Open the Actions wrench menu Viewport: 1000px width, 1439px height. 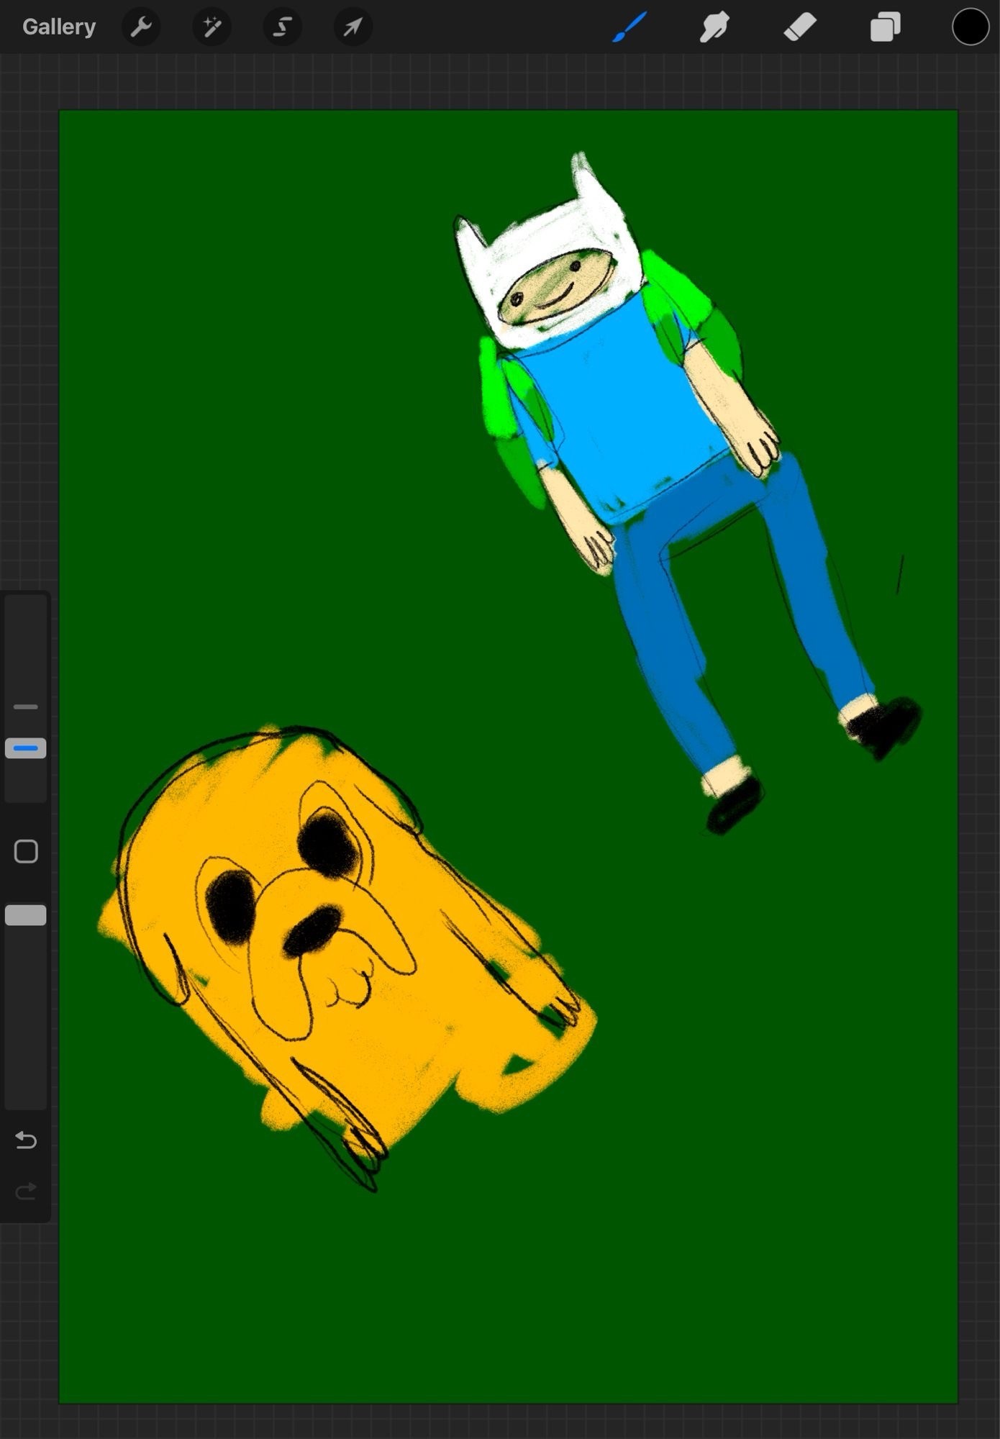tap(141, 27)
